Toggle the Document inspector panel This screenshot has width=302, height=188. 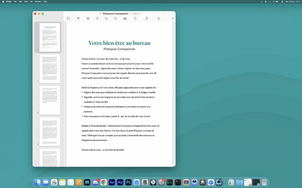coord(159,18)
